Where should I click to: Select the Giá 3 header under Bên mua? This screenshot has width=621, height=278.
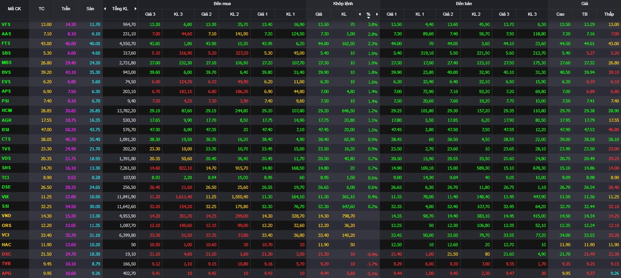150,14
